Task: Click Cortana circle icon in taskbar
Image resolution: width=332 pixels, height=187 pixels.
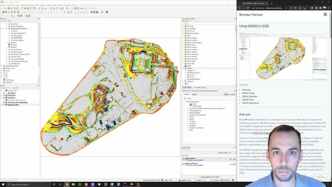Action: pos(54,184)
